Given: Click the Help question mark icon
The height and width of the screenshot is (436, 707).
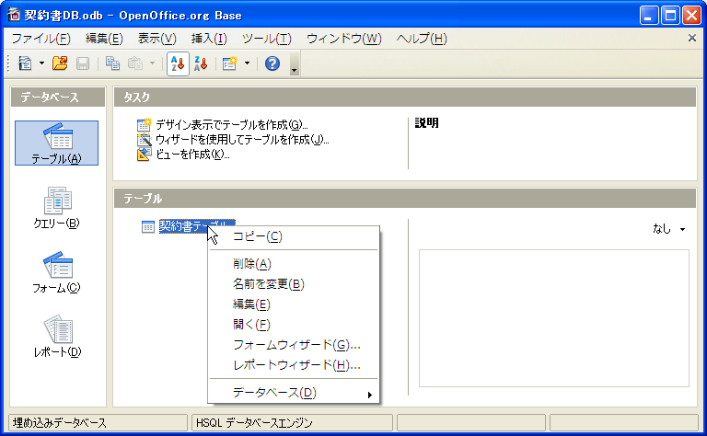Looking at the screenshot, I should (x=272, y=63).
